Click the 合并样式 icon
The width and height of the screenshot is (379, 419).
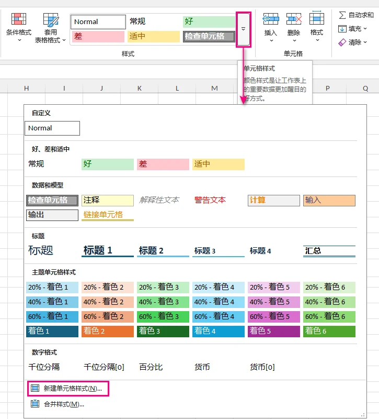[x=35, y=403]
